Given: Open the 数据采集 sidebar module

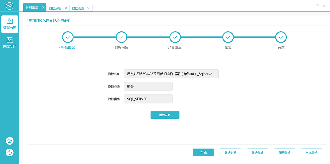Looking at the screenshot, I should pyautogui.click(x=10, y=24).
